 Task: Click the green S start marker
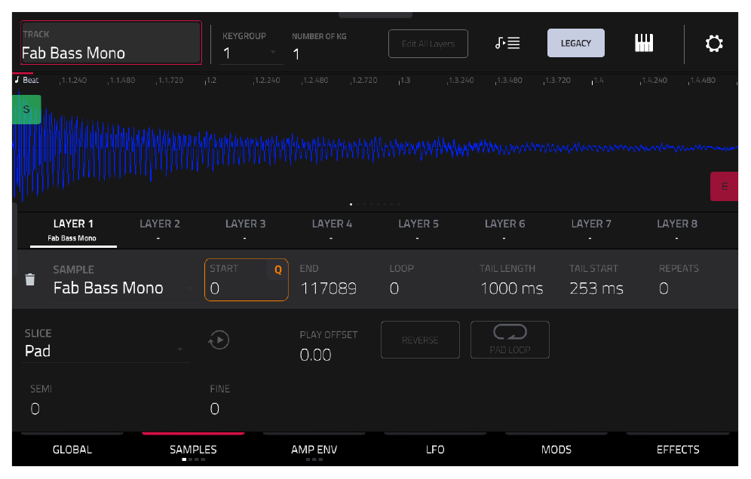(26, 109)
